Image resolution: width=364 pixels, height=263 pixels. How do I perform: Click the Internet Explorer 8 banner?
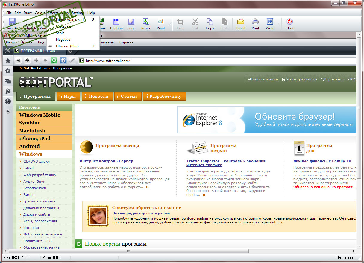pos(267,120)
